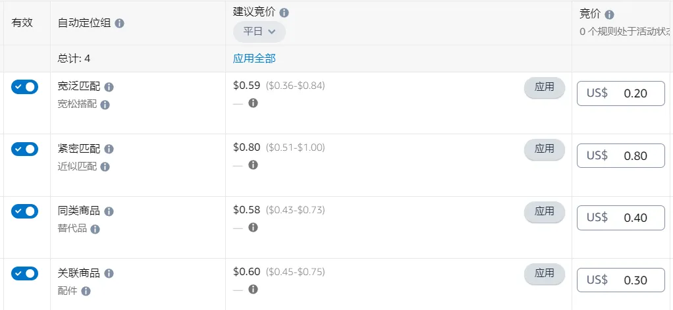Select the 宽泛匹配 bid box showing 0.20
The image size is (673, 310).
coord(621,93)
